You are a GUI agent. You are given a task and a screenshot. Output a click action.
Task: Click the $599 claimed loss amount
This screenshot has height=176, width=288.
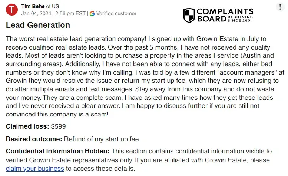[59, 126]
